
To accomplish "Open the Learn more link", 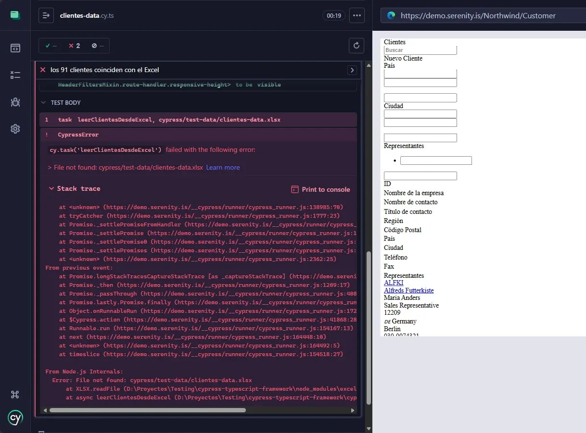I will [223, 167].
